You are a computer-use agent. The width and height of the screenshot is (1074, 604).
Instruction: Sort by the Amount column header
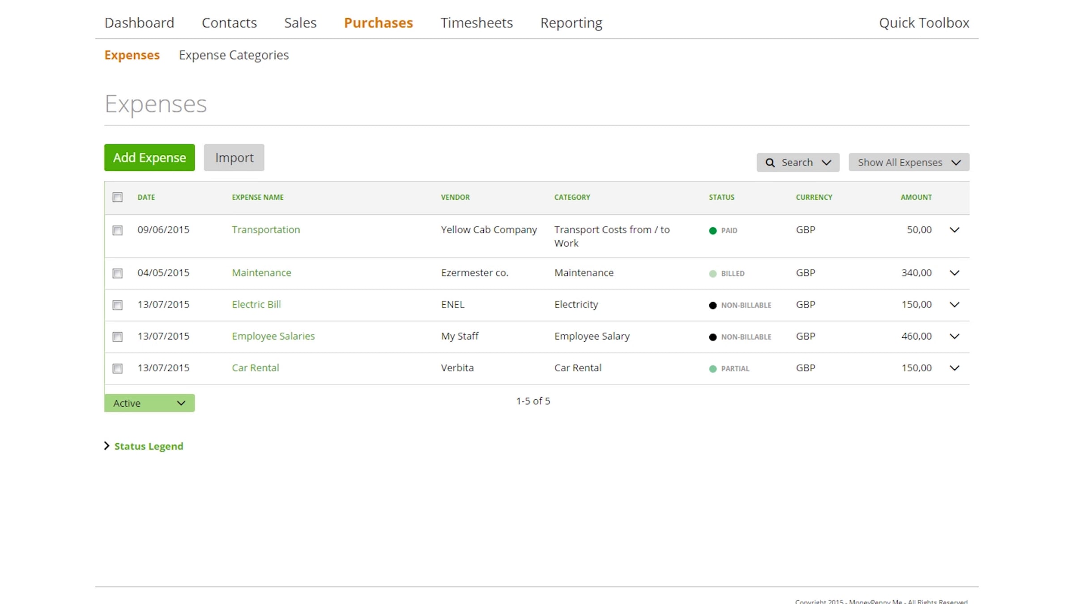point(916,197)
